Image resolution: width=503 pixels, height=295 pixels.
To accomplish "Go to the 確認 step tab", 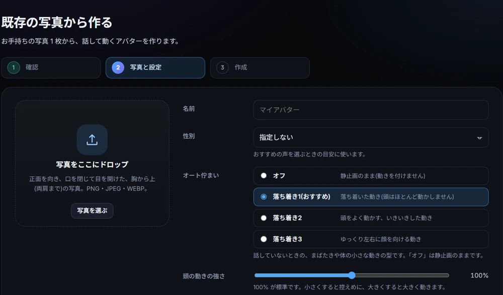I will click(x=51, y=67).
